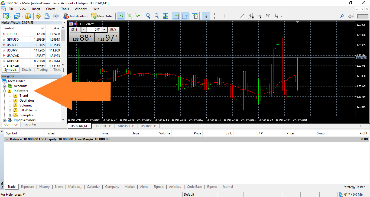Tile chart windows using the toolbar icon
The image size is (370, 197).
[x=165, y=16]
